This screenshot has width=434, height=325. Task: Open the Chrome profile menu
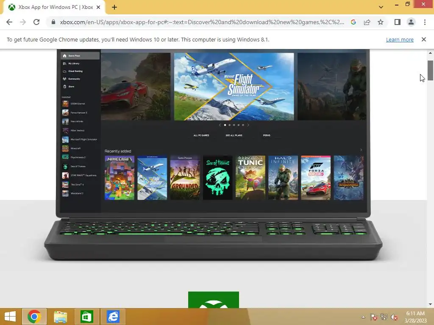[411, 22]
